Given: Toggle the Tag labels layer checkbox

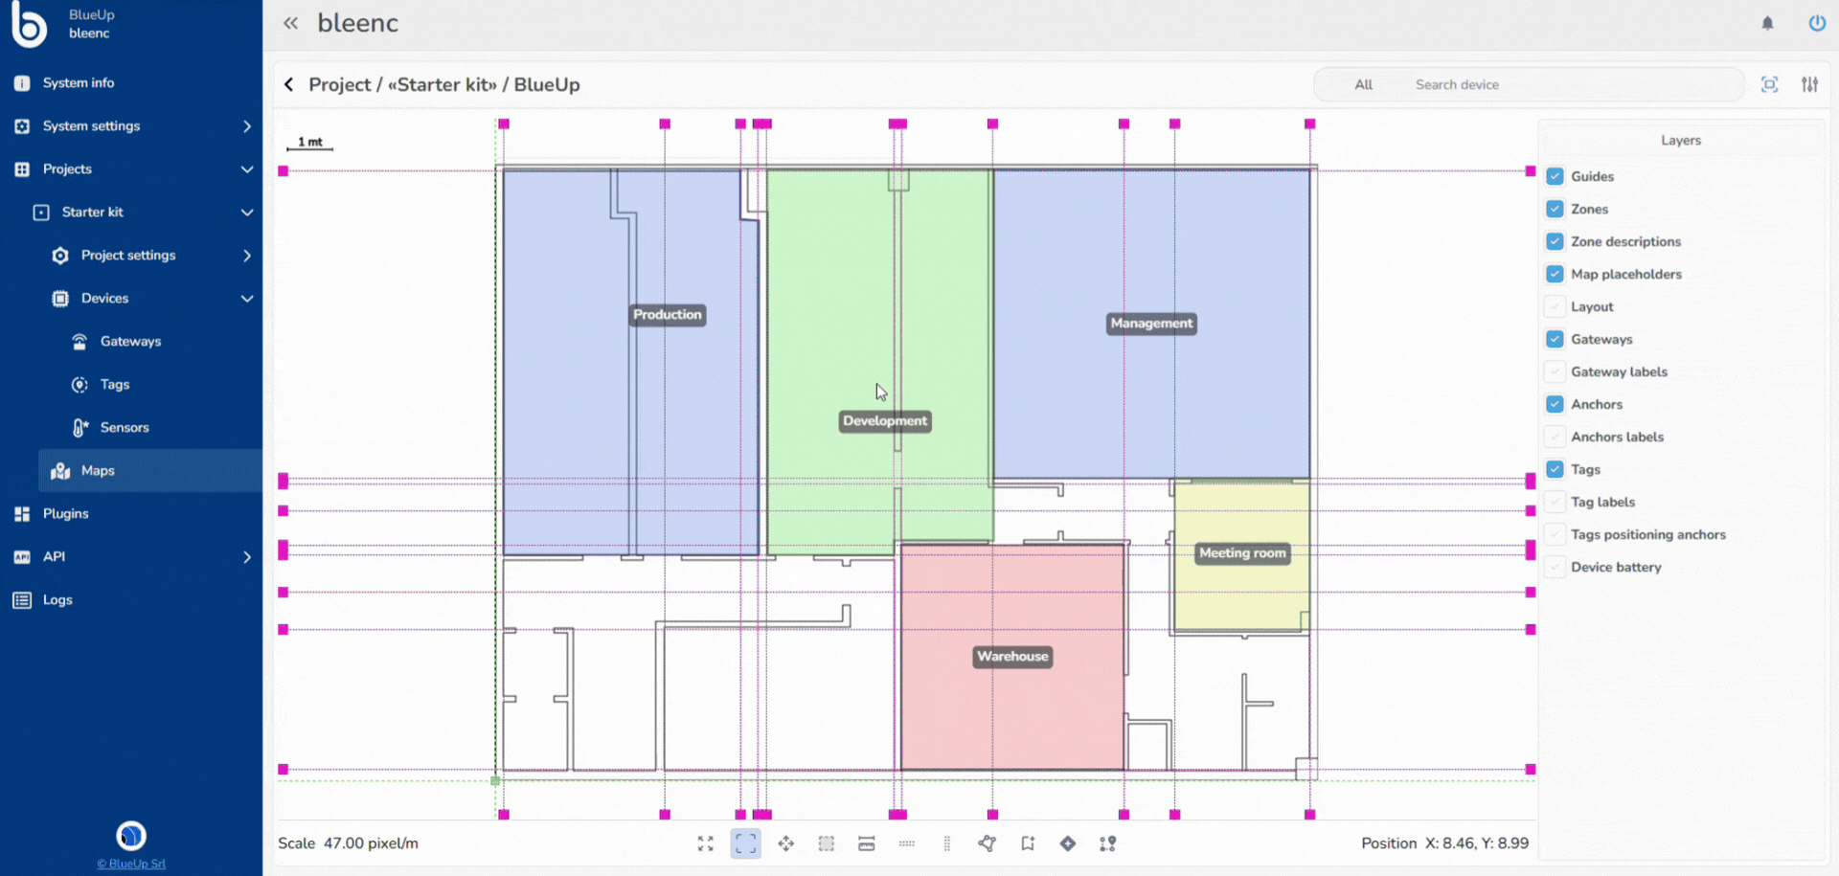Looking at the screenshot, I should (x=1555, y=502).
